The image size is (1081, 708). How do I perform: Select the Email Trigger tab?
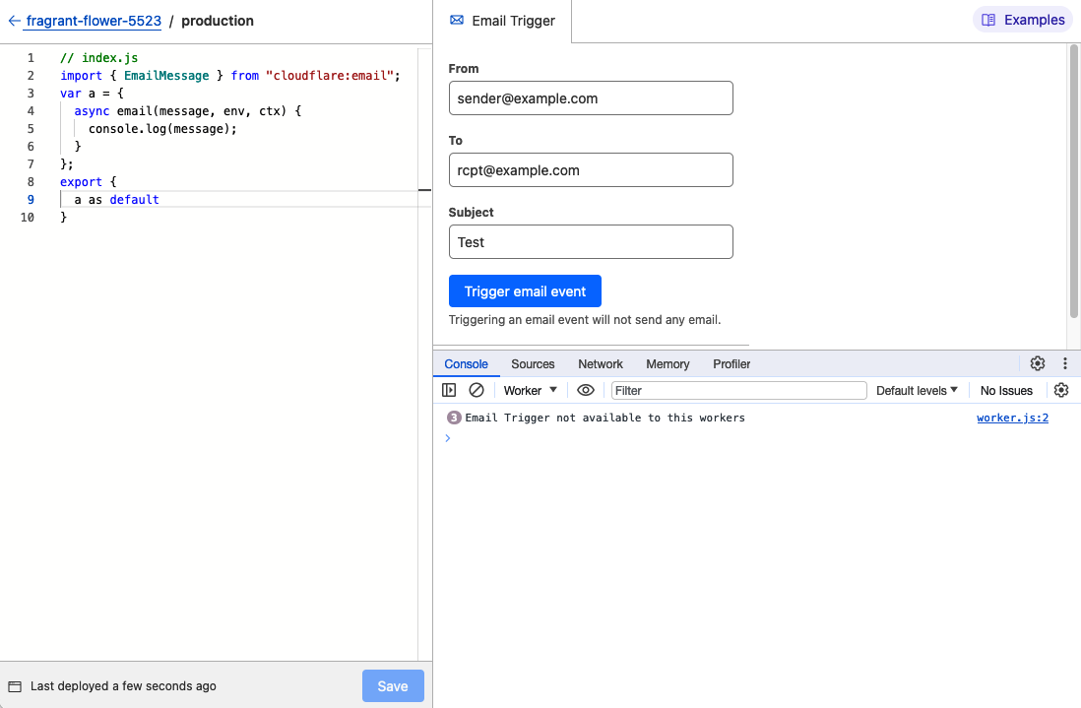(x=502, y=21)
